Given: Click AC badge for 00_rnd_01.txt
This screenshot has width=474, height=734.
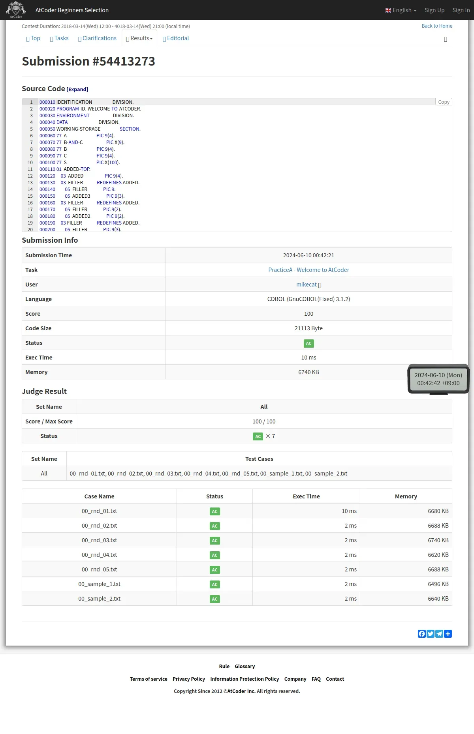Looking at the screenshot, I should 215,511.
